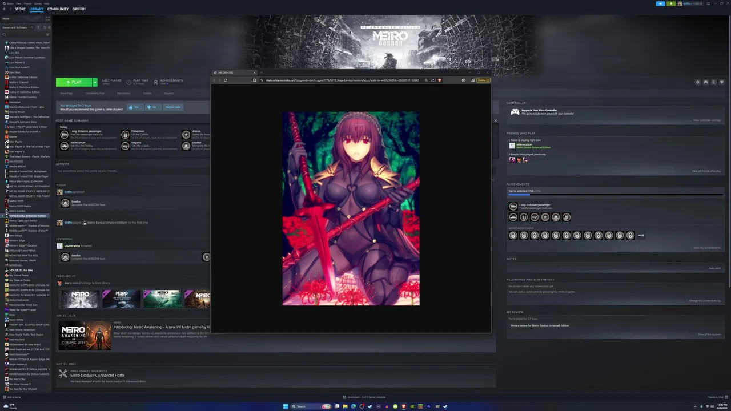Image resolution: width=731 pixels, height=411 pixels.
Task: Open the GRIFFIN profile tab
Action: pos(79,9)
